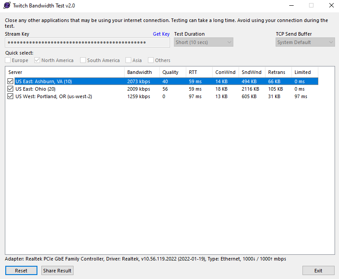This screenshot has width=339, height=279.
Task: Click the 97 ms Limited value for Portland
Action: [x=301, y=97]
